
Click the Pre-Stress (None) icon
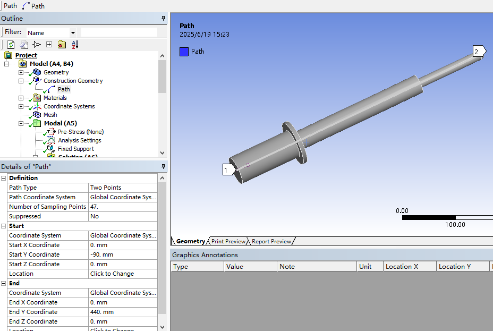click(51, 132)
